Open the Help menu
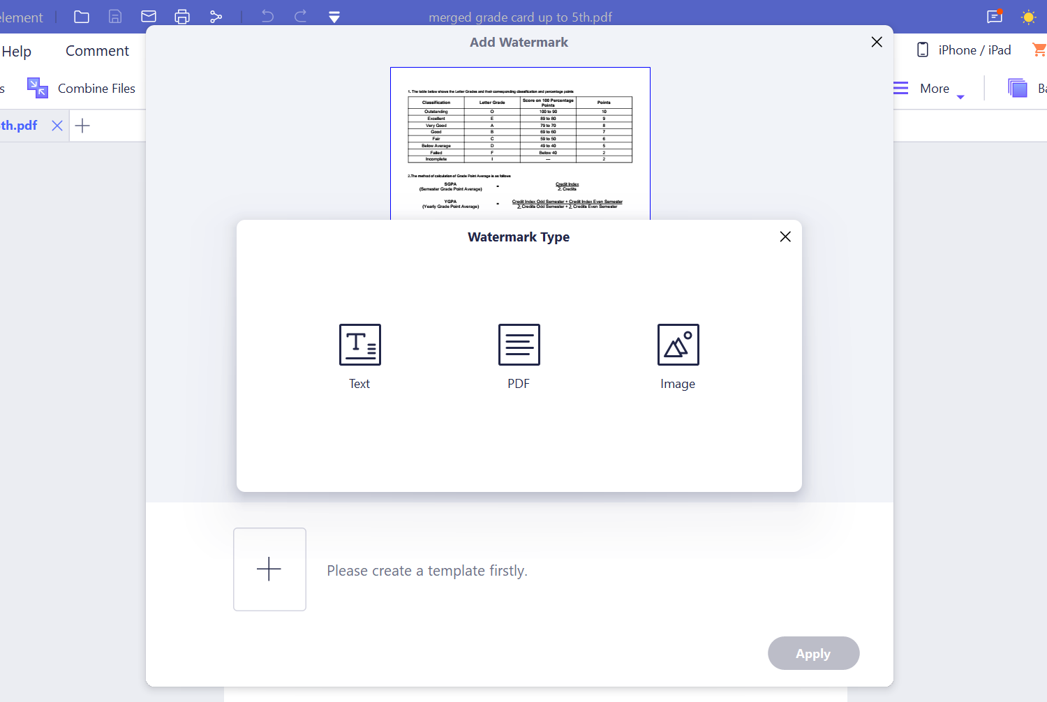Screen dimensions: 1047x702 17,50
